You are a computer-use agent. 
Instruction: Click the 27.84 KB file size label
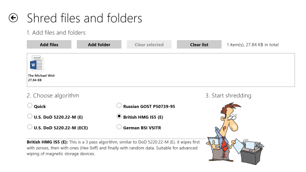pos(35,80)
